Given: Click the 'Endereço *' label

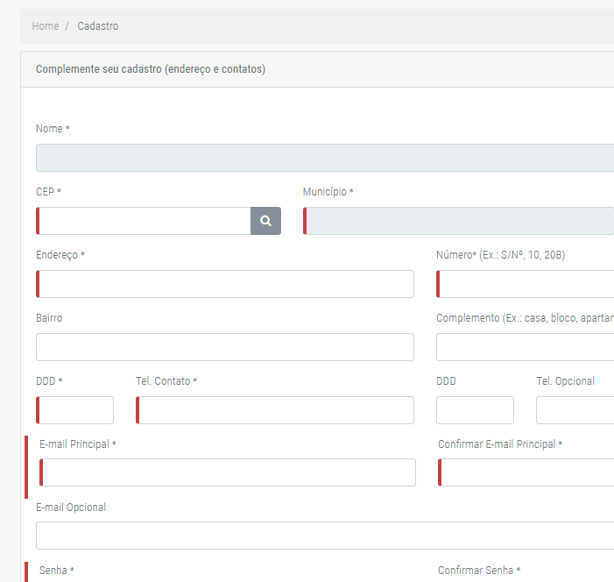Looking at the screenshot, I should 60,255.
